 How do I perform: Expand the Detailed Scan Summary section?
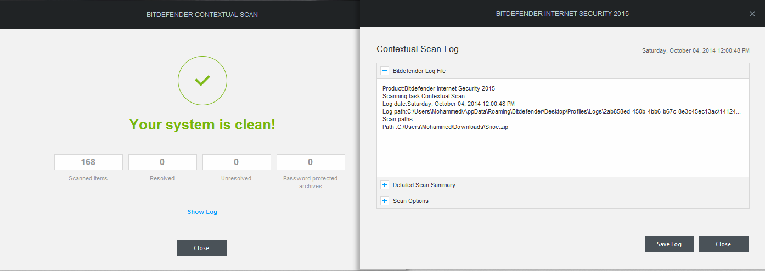pos(385,185)
